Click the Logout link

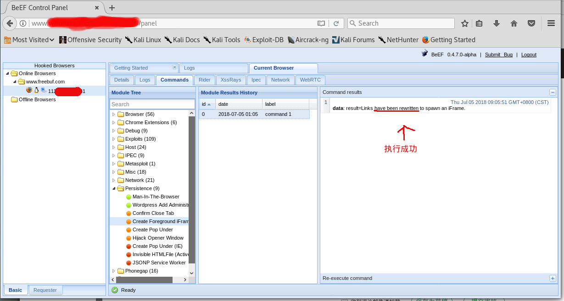(529, 55)
